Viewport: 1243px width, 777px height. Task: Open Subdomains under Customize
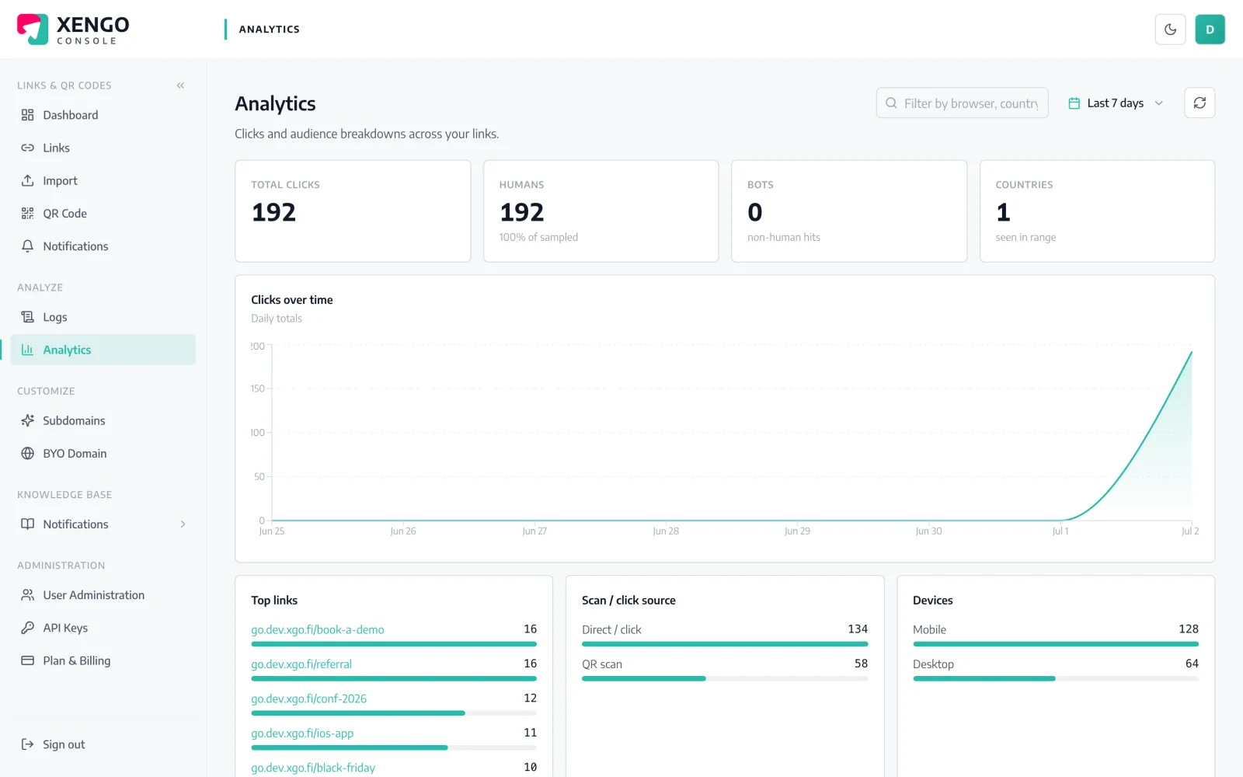point(103,420)
